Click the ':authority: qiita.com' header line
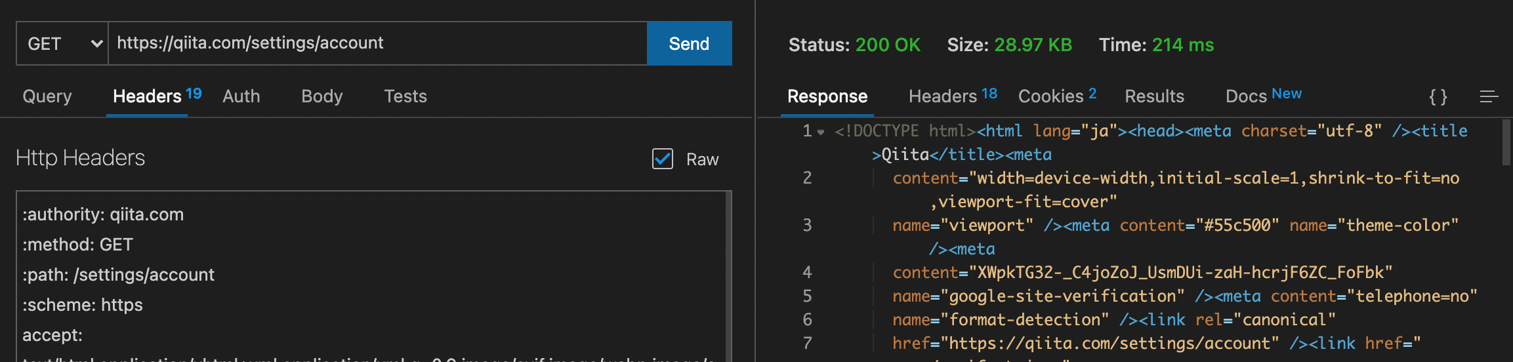This screenshot has height=362, width=1513. [x=103, y=214]
